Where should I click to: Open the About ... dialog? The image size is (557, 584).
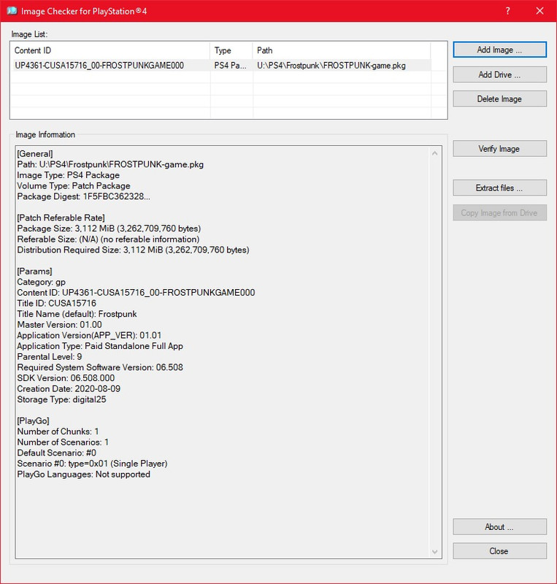pos(499,527)
